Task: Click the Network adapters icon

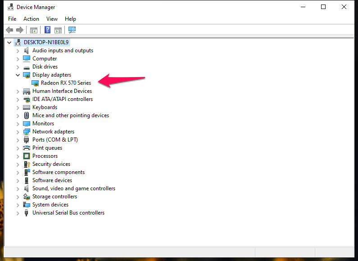Action: [x=27, y=132]
